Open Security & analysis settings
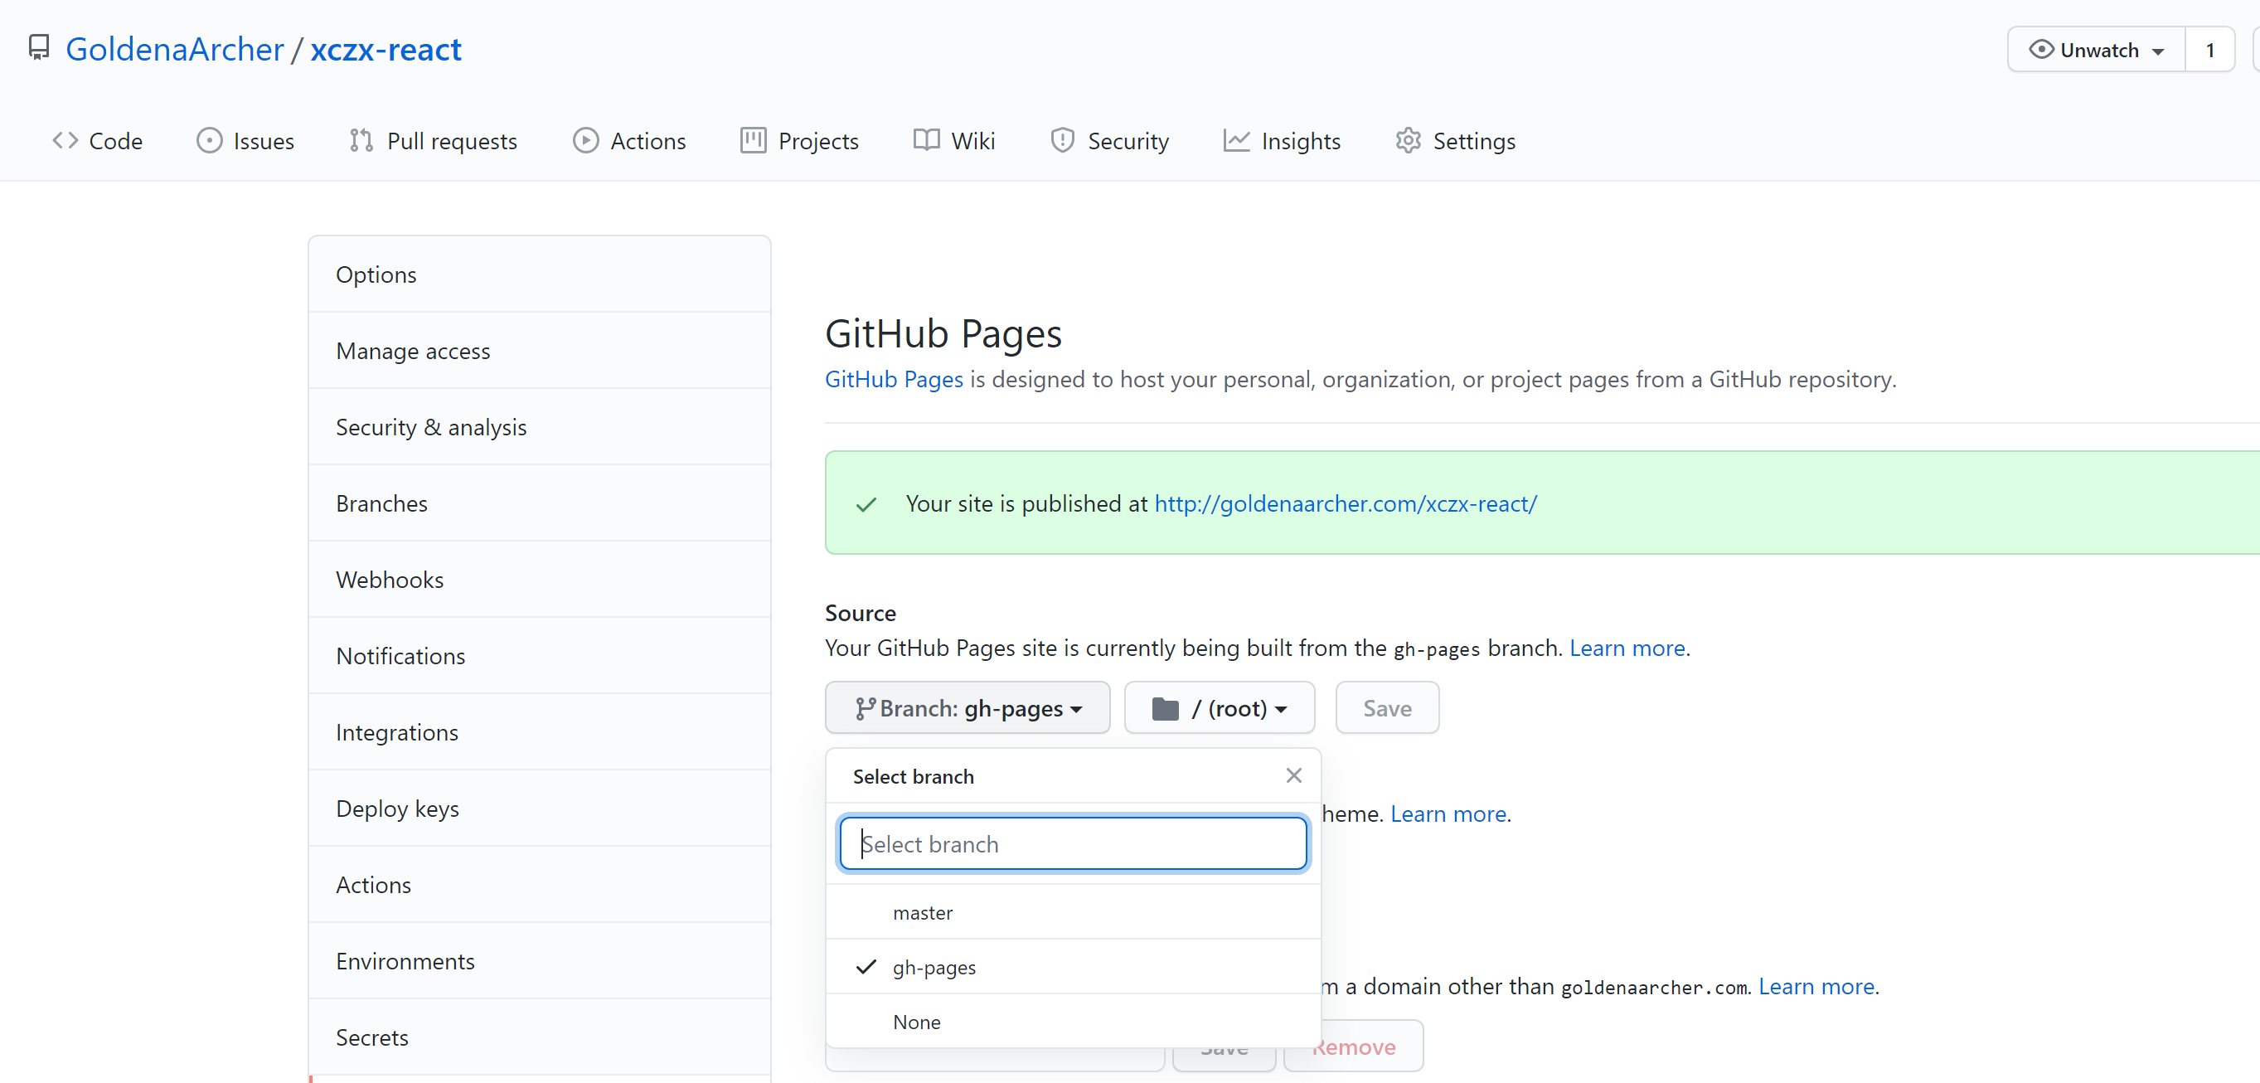Viewport: 2260px width, 1083px height. click(539, 426)
